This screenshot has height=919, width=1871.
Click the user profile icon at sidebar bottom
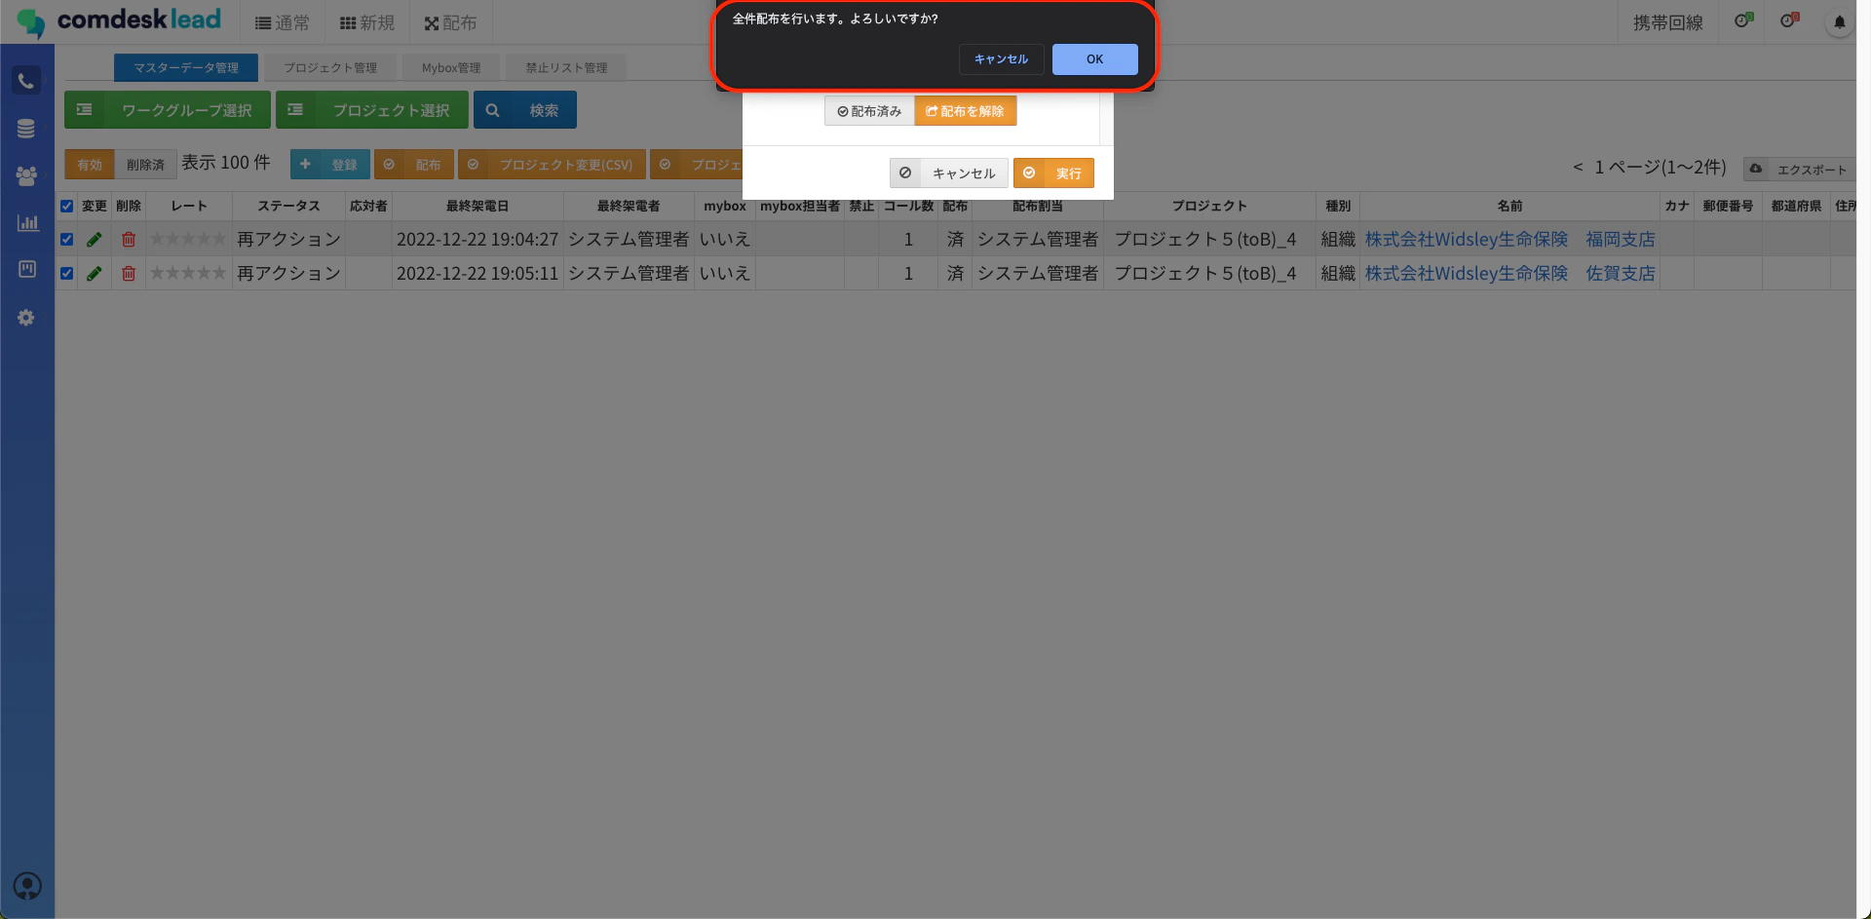coord(27,886)
